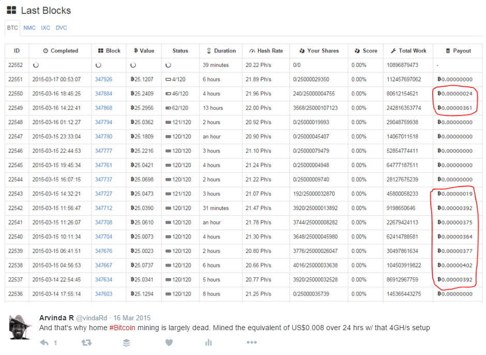Click the #Bitcoin hashtag in the tweet
The height and width of the screenshot is (355, 486).
(x=122, y=328)
